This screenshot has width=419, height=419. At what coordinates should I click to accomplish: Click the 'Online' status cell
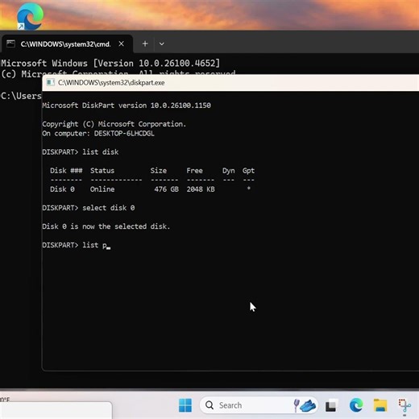pyautogui.click(x=102, y=189)
